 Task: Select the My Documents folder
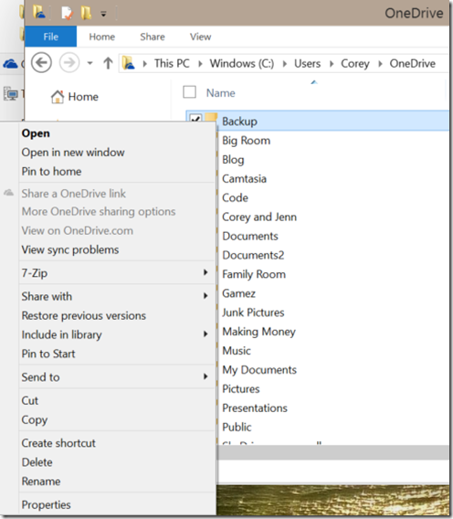click(259, 370)
